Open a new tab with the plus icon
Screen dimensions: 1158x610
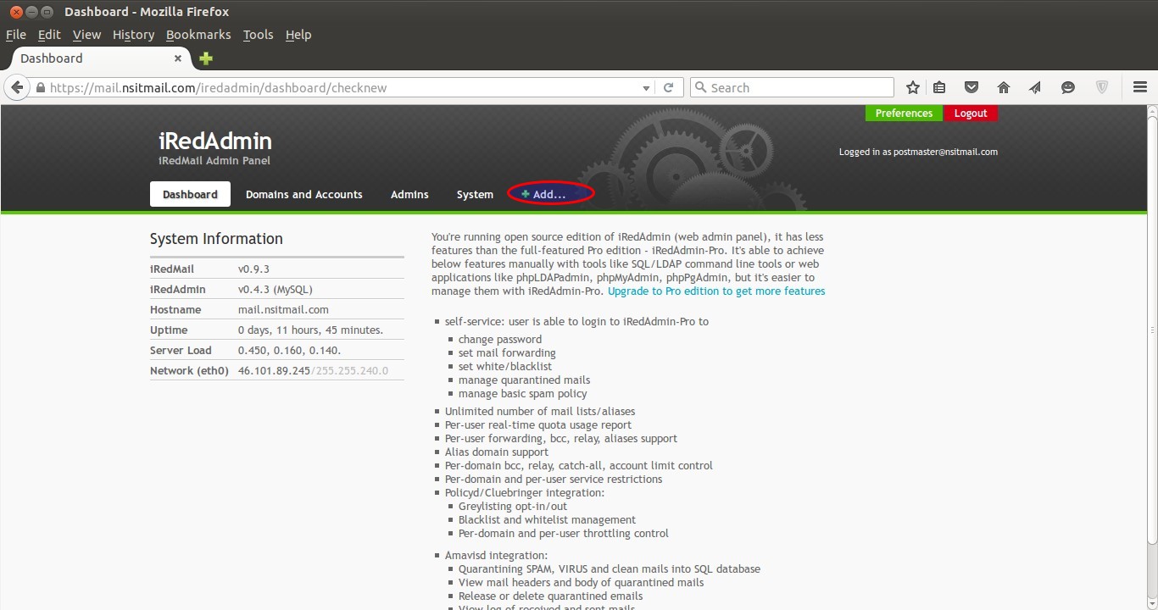pos(206,58)
